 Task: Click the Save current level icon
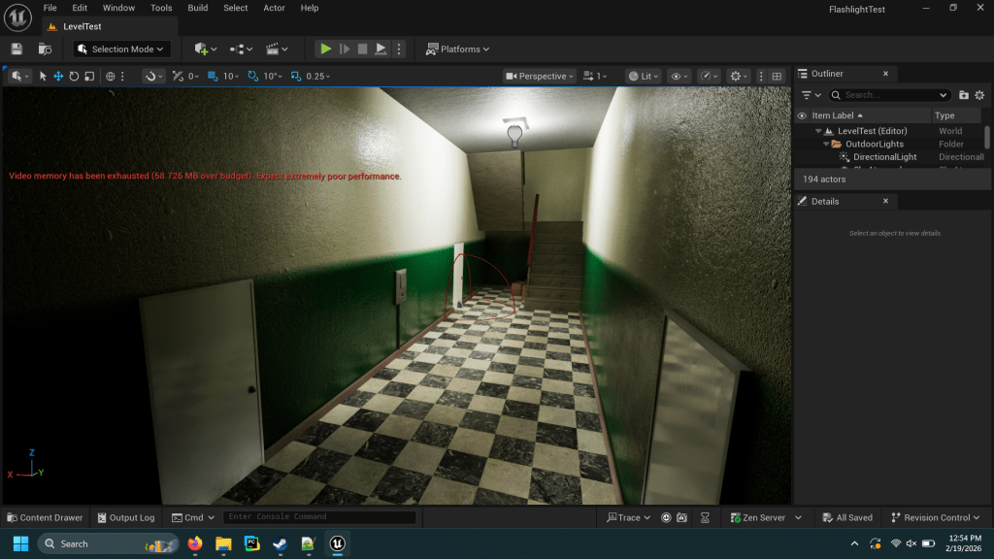pyautogui.click(x=17, y=49)
